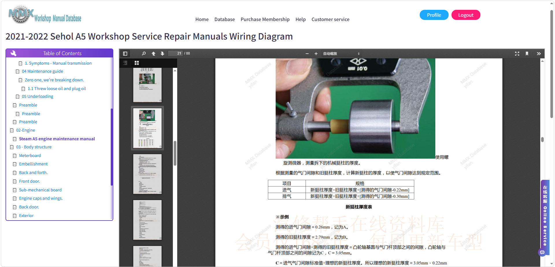The image size is (555, 267).
Task: Open Purchase Membership page
Action: pos(265,19)
